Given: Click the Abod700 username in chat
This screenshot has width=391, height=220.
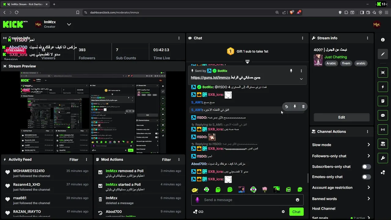Looking at the screenshot, I should (199, 164).
